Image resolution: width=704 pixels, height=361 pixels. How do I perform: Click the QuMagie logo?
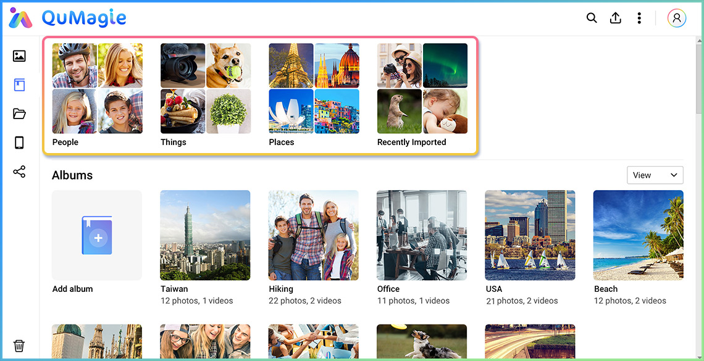click(68, 19)
